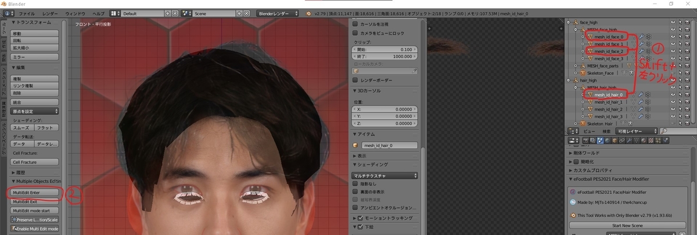Collapse the hair_high tree node
697x235 pixels.
(568, 80)
